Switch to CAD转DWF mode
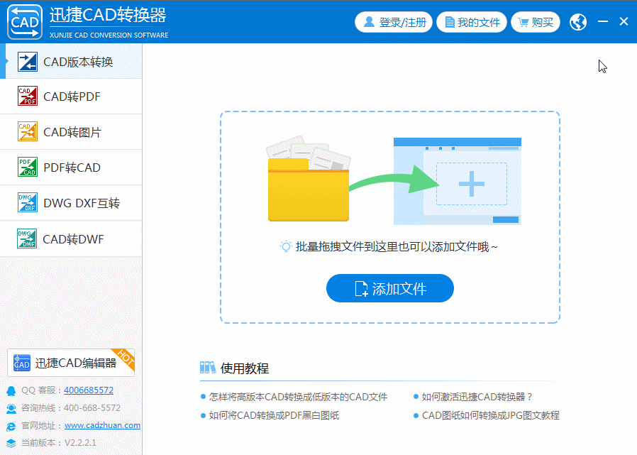Image resolution: width=637 pixels, height=455 pixels. tap(71, 239)
